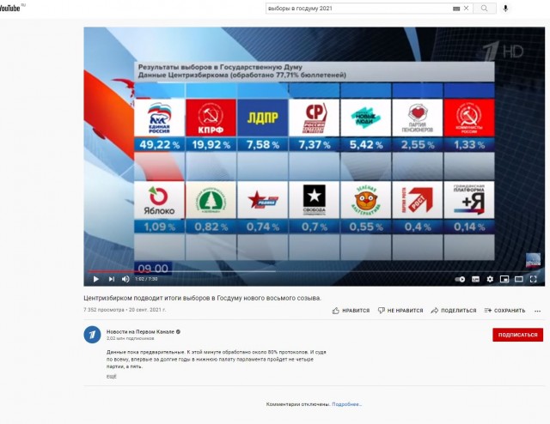Run search with magnifier button
Viewport: 550px width, 424px height.
click(x=485, y=9)
